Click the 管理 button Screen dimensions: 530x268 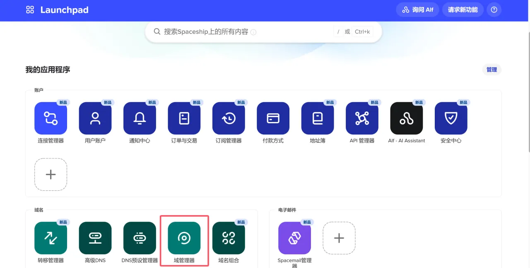[x=492, y=69]
